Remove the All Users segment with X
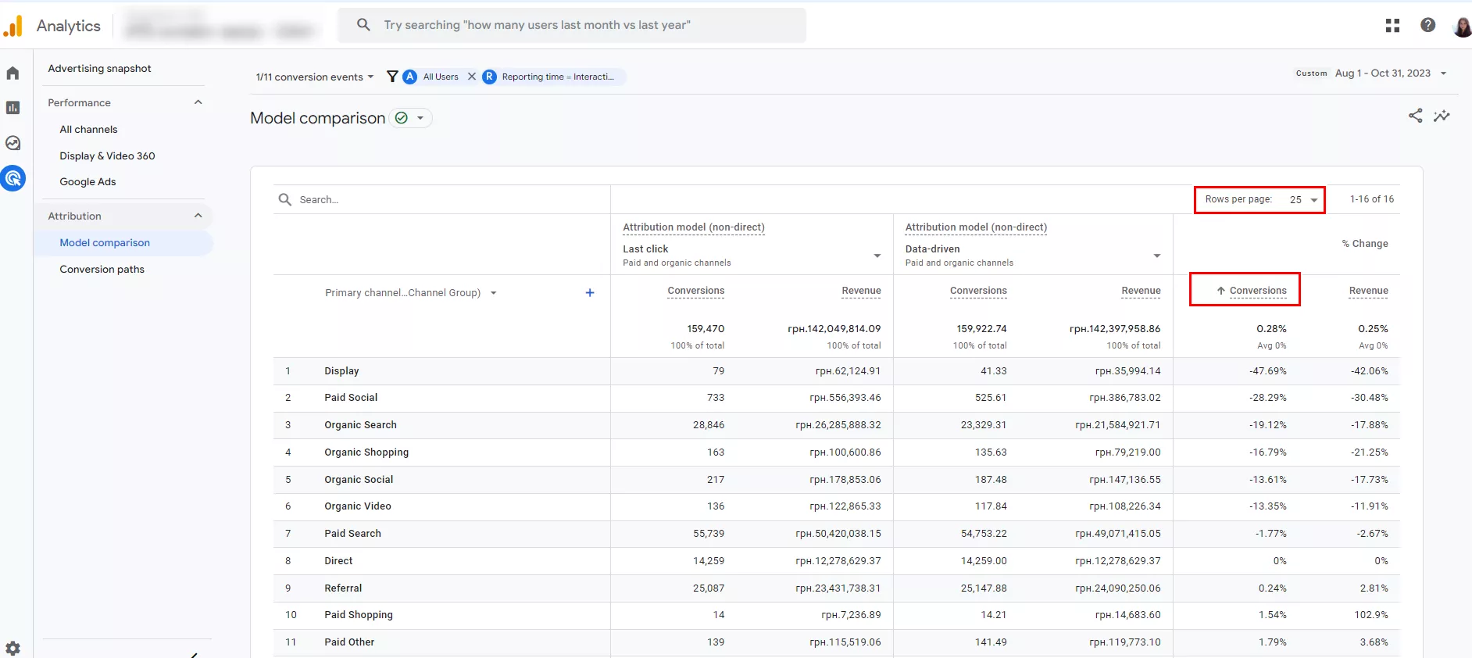The height and width of the screenshot is (658, 1472). (471, 77)
